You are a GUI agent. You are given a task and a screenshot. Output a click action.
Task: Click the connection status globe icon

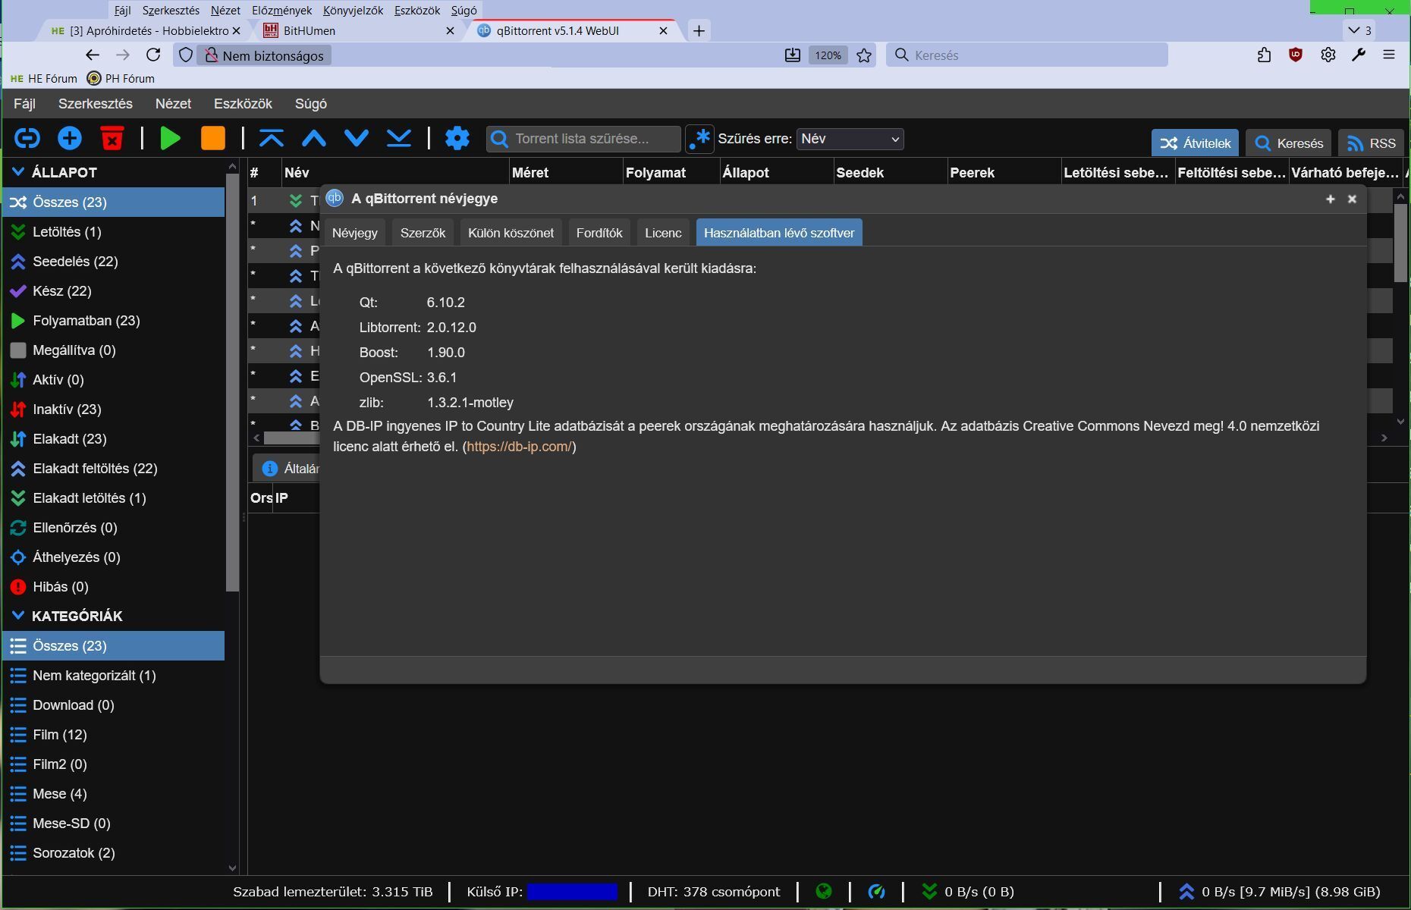click(823, 892)
